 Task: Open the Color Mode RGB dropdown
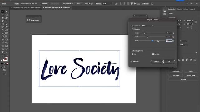click(x=147, y=26)
